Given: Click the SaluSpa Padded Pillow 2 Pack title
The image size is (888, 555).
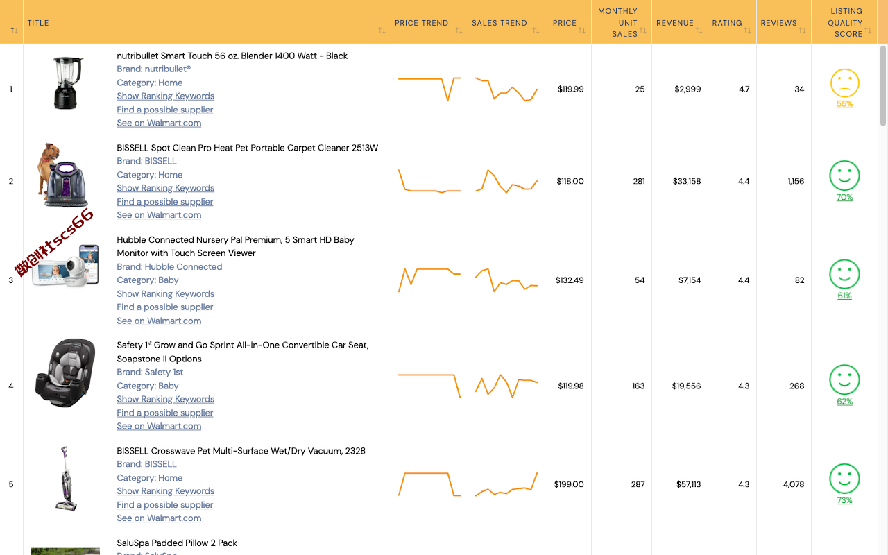Looking at the screenshot, I should coord(177,543).
